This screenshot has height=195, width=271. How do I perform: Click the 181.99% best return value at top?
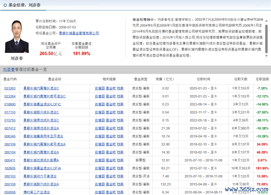click(x=82, y=54)
